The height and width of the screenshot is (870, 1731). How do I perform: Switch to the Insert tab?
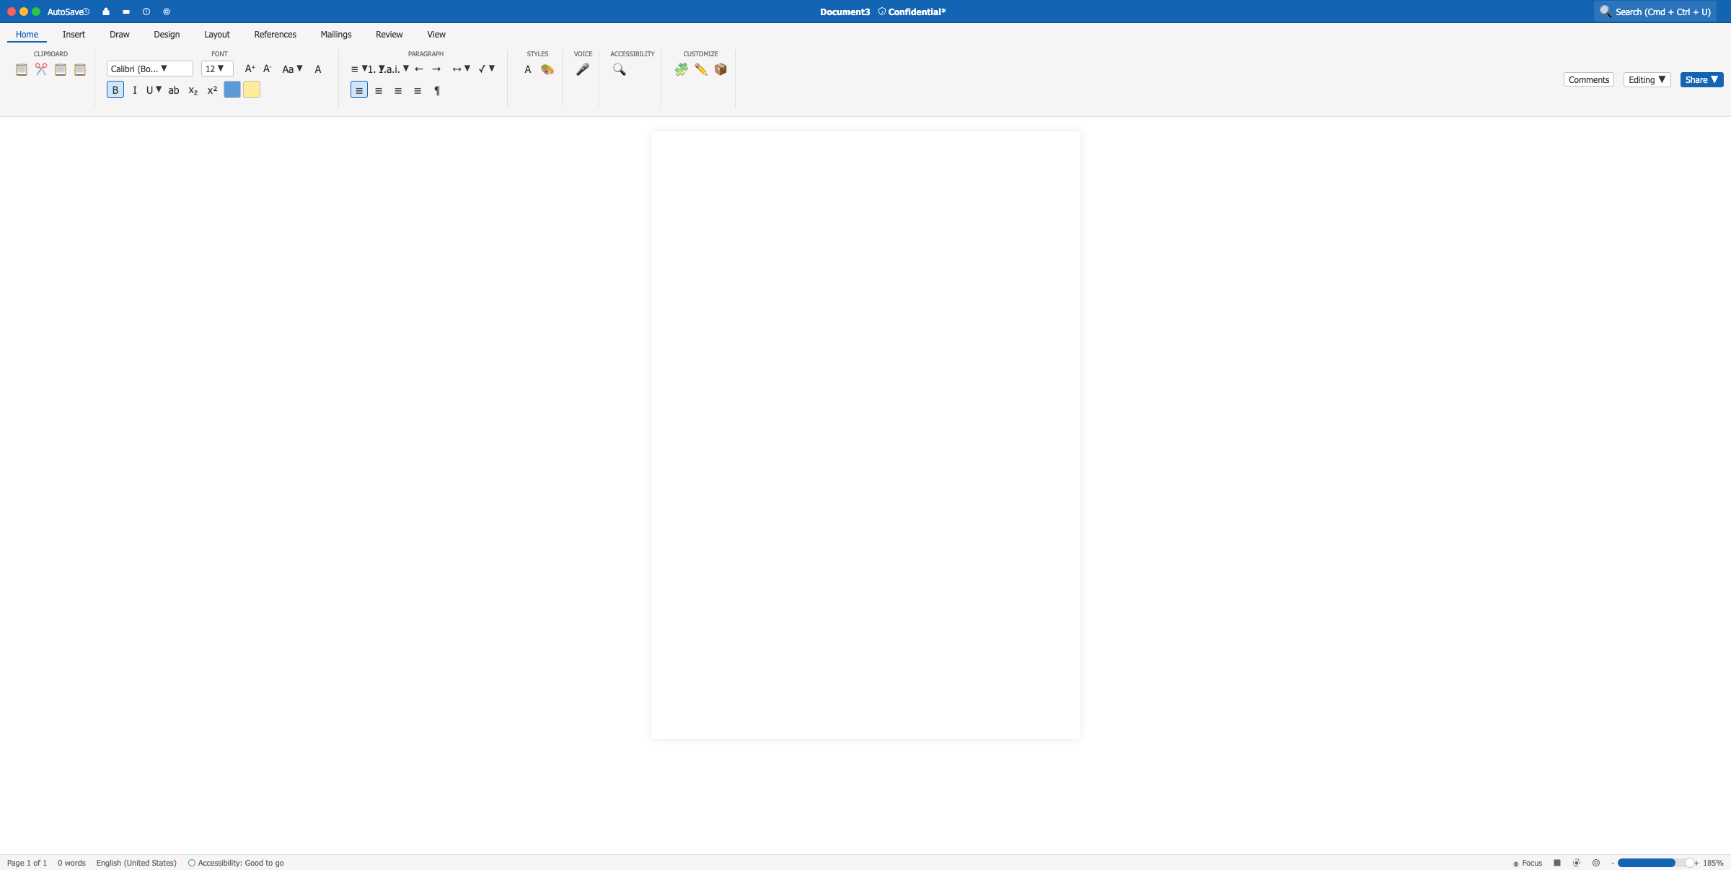point(74,35)
